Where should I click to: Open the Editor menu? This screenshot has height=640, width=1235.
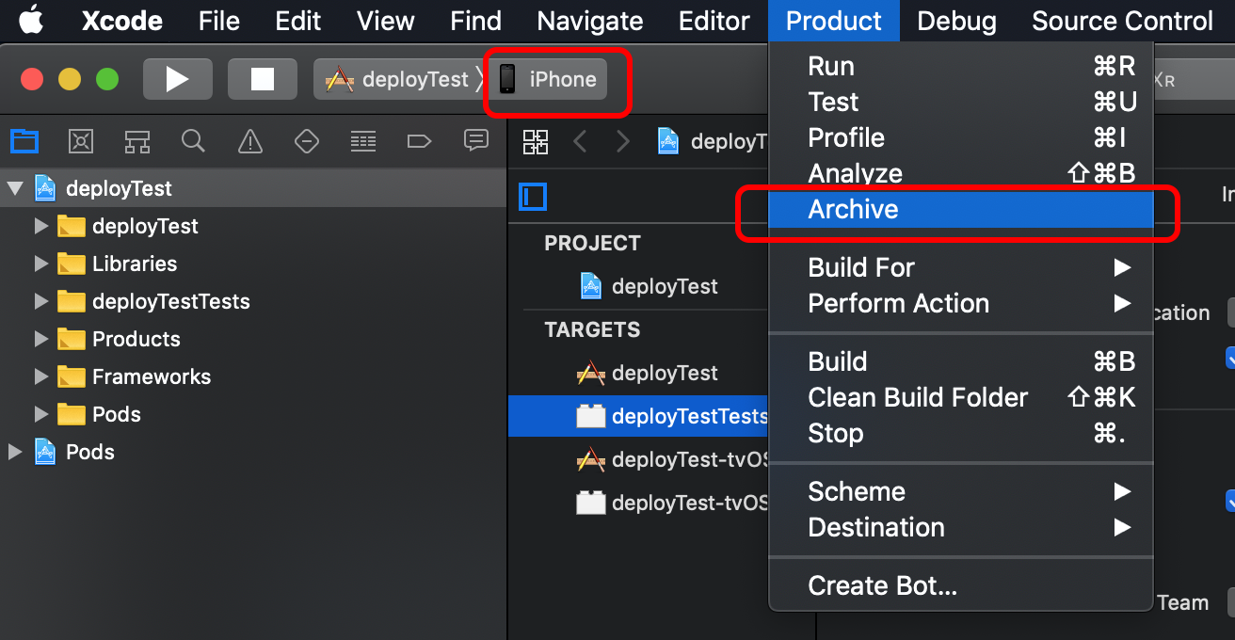714,21
